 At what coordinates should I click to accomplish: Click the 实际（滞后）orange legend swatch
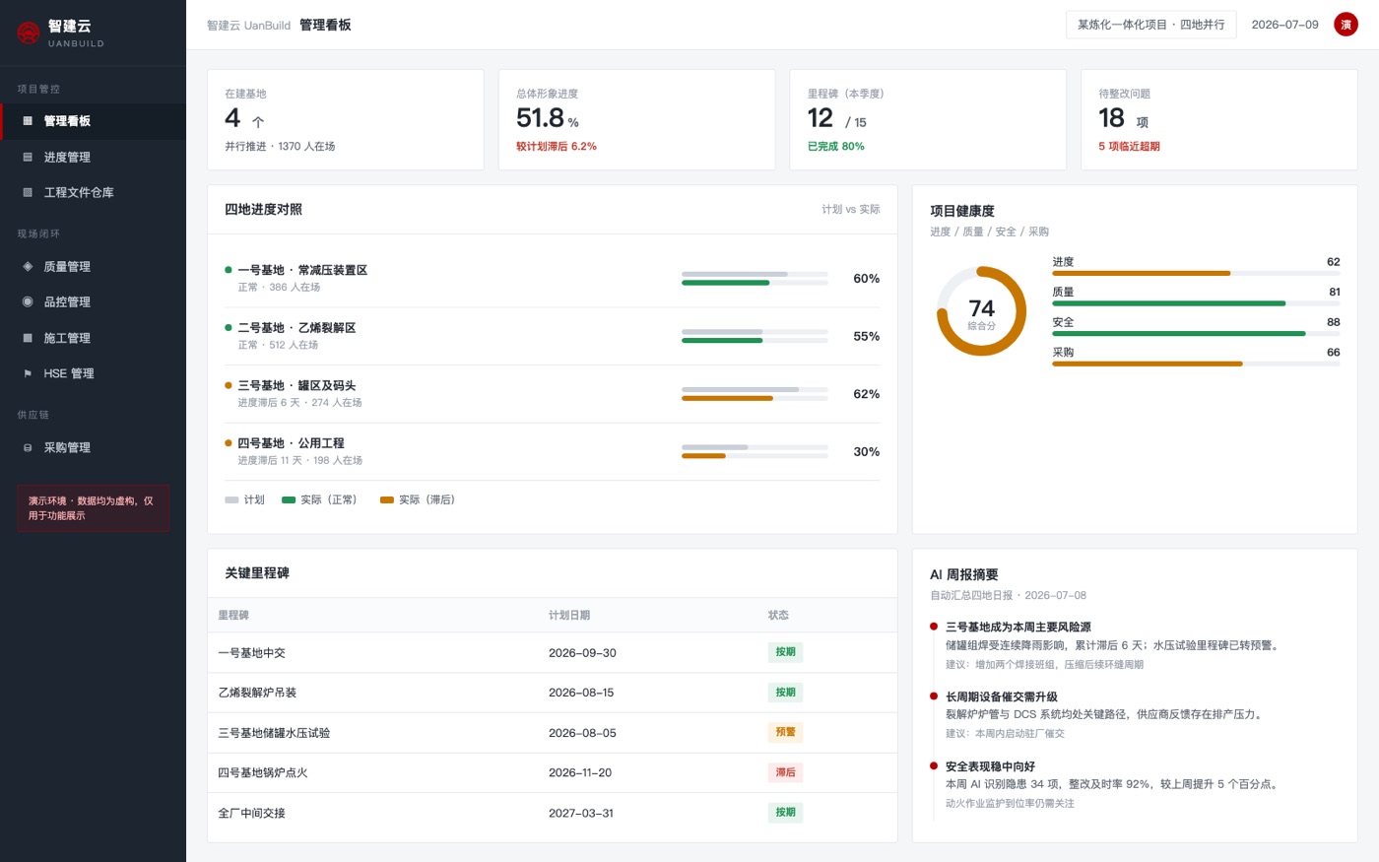point(387,499)
